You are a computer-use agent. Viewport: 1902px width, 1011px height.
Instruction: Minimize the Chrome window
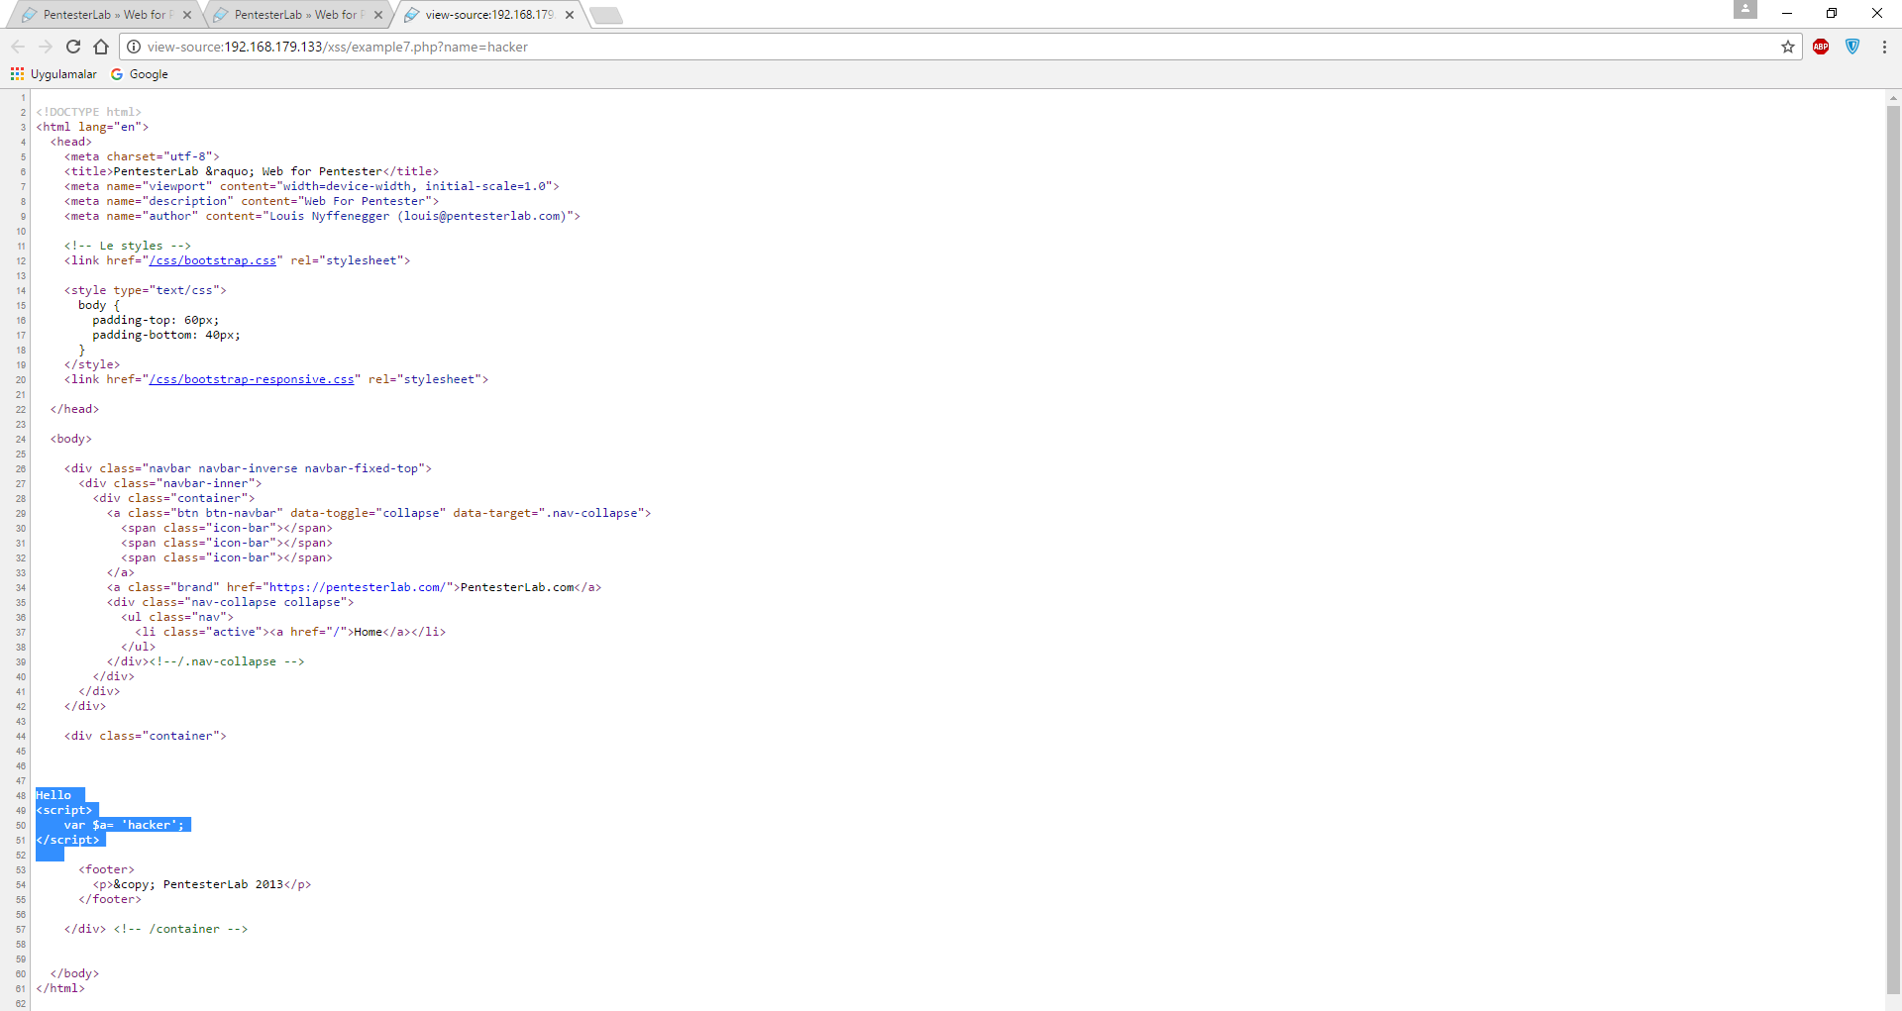pos(1787,13)
